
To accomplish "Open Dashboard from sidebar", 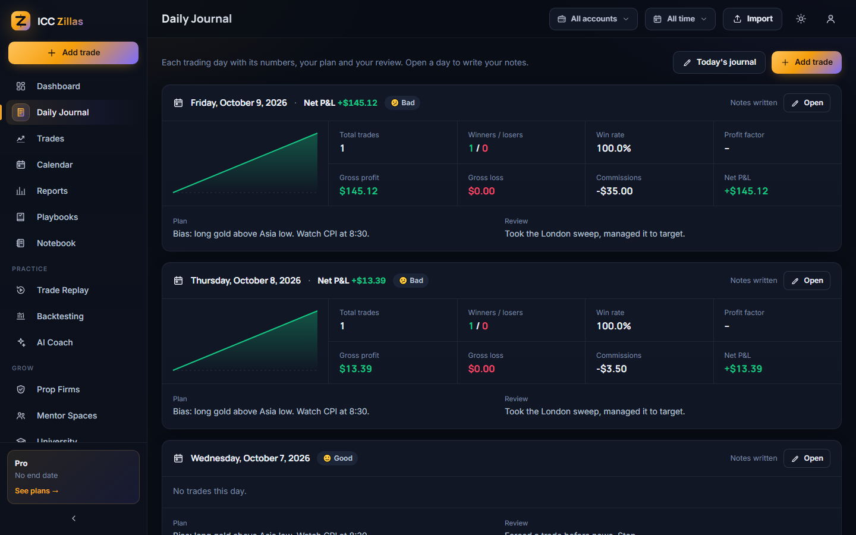I will pyautogui.click(x=73, y=86).
